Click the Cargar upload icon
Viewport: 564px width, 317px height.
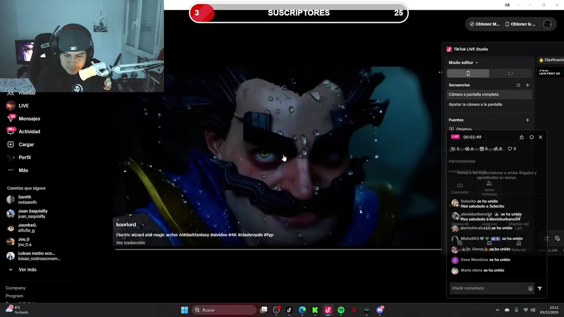11,144
